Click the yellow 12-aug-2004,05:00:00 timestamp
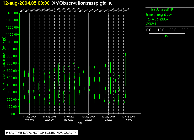 [26, 3]
